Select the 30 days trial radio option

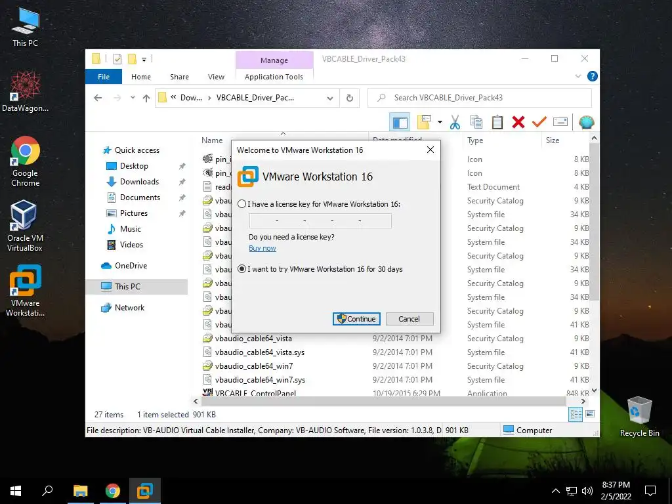coord(242,269)
